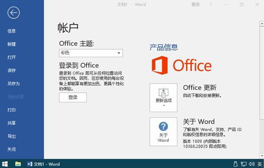Open the Windows Start menu

[x=5, y=164]
